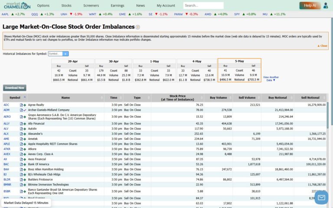This screenshot has width=333, height=208.
Task: Add AERO to watchlist with plus icon
Action: pyautogui.click(x=25, y=117)
